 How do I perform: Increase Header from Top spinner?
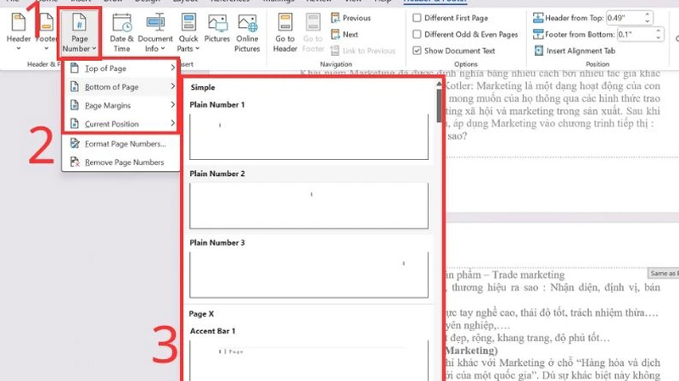(x=648, y=14)
